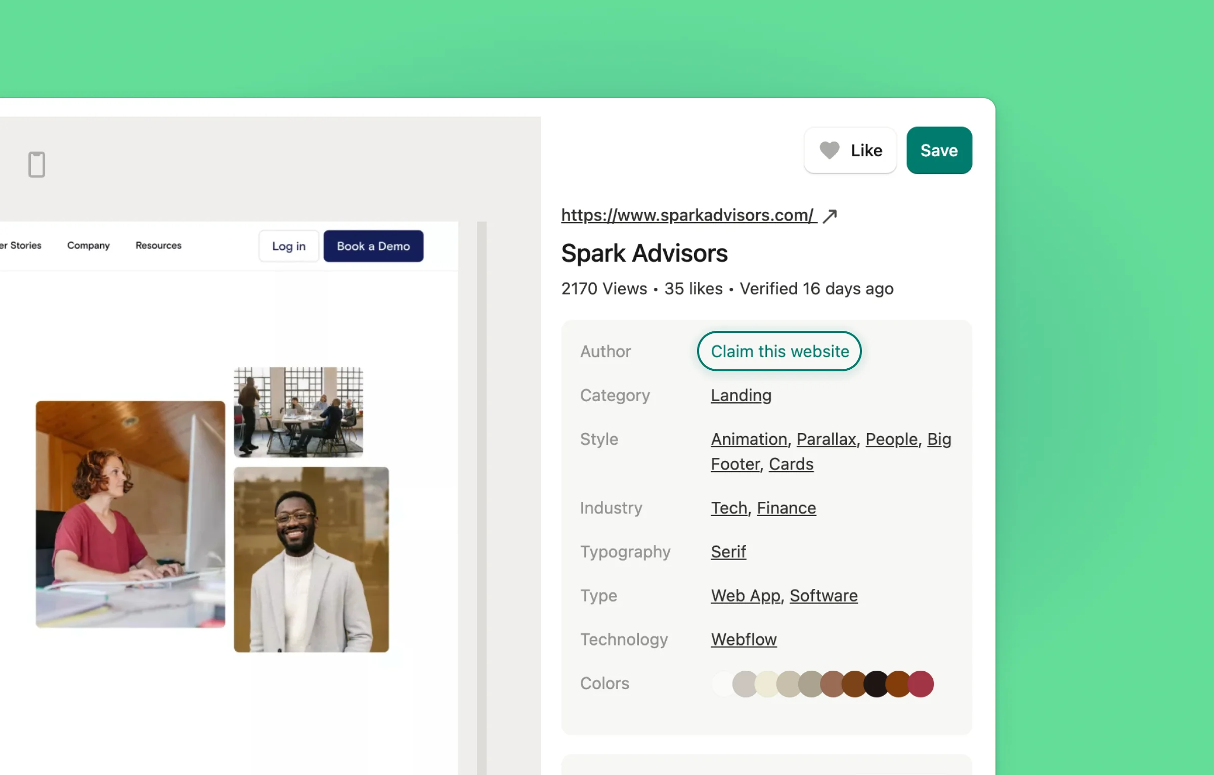
Task: Click Book a Demo in preview
Action: coord(373,246)
